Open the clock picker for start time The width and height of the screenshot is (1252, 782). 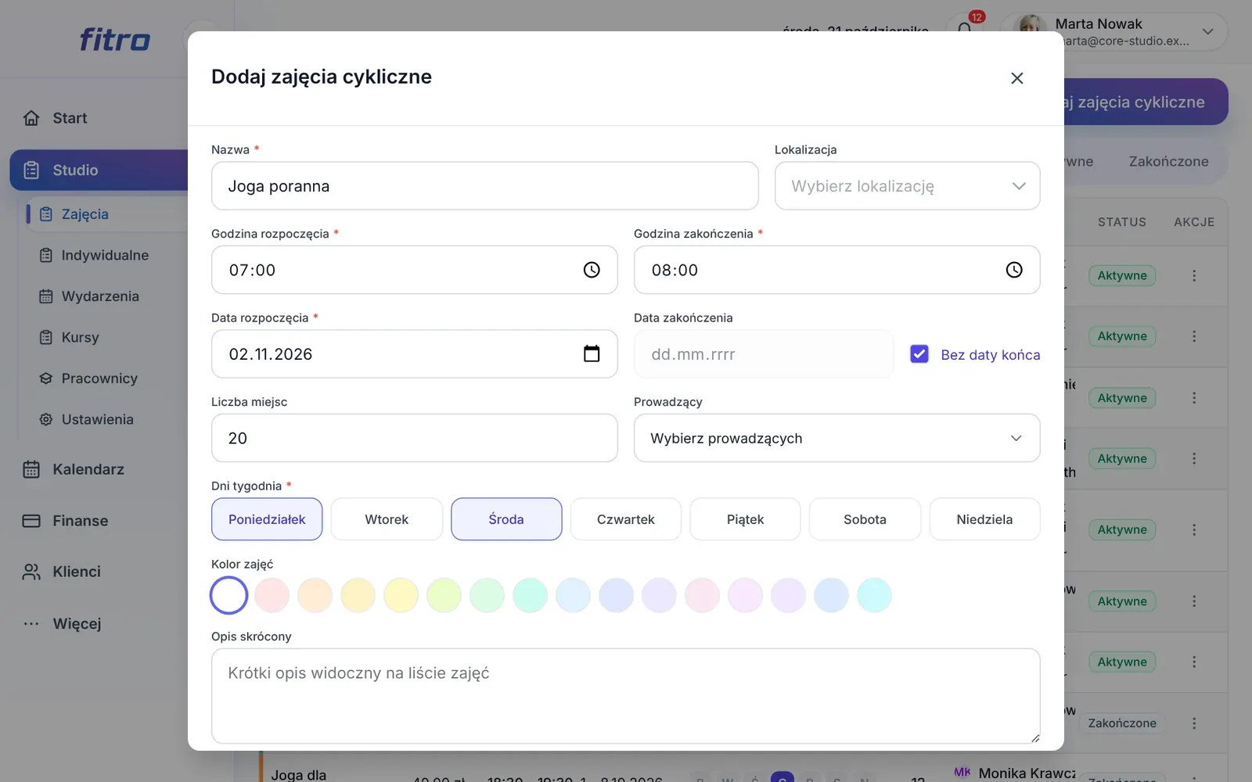point(592,270)
